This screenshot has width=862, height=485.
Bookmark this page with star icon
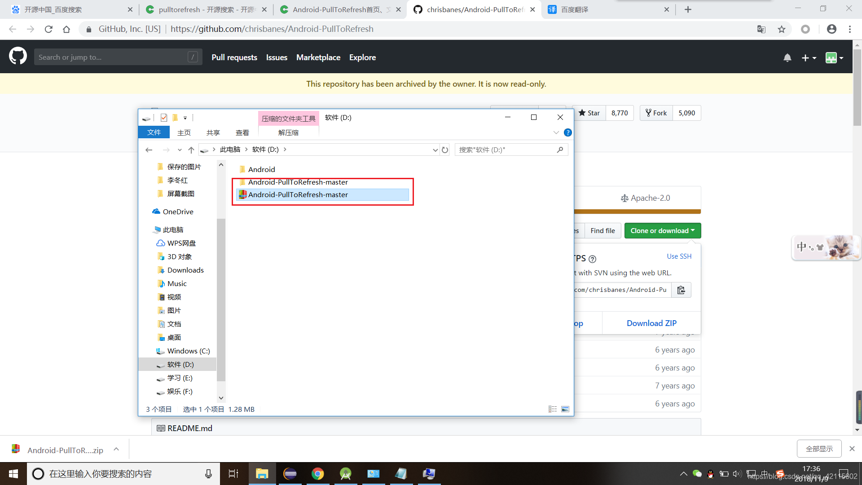click(x=782, y=29)
